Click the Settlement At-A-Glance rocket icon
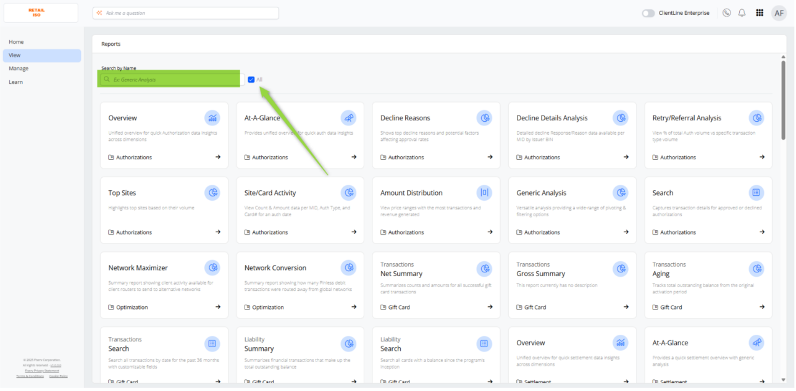 pos(756,342)
